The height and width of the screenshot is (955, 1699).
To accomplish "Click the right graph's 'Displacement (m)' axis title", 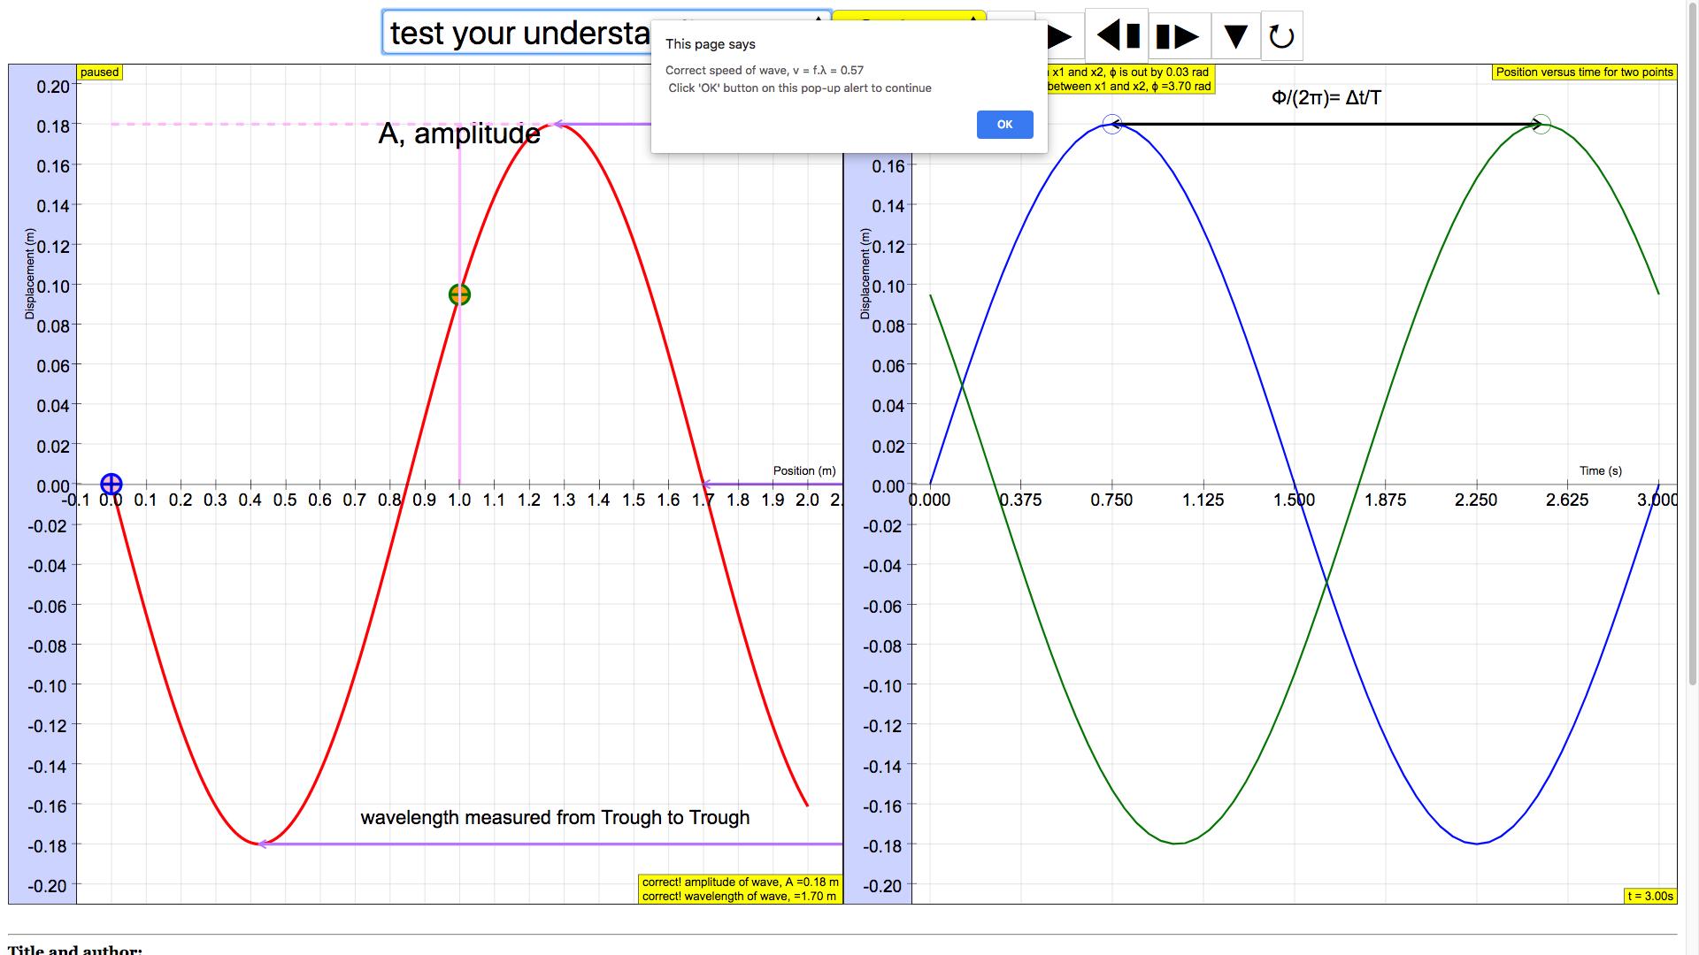I will [x=865, y=273].
